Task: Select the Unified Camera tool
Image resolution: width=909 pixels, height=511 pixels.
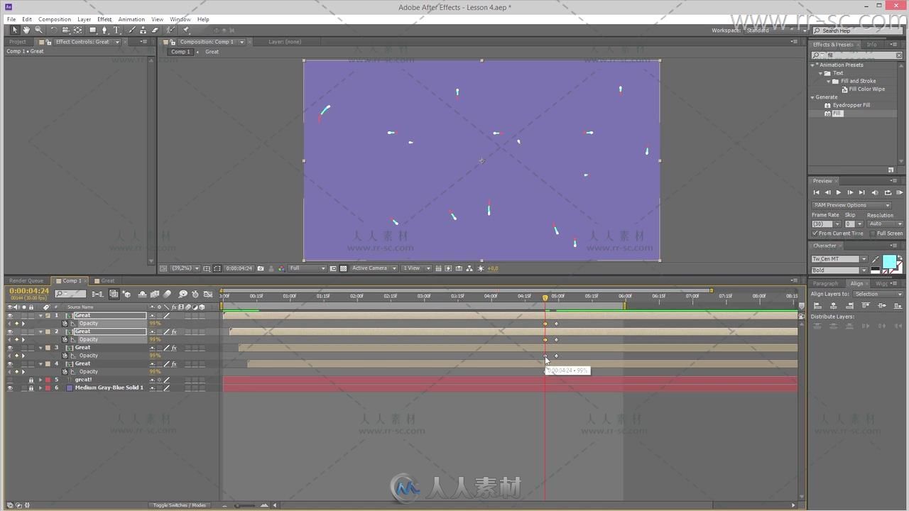Action: [65, 31]
